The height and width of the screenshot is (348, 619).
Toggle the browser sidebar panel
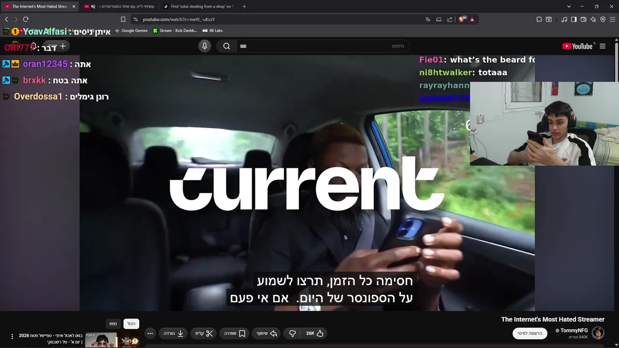point(574,19)
